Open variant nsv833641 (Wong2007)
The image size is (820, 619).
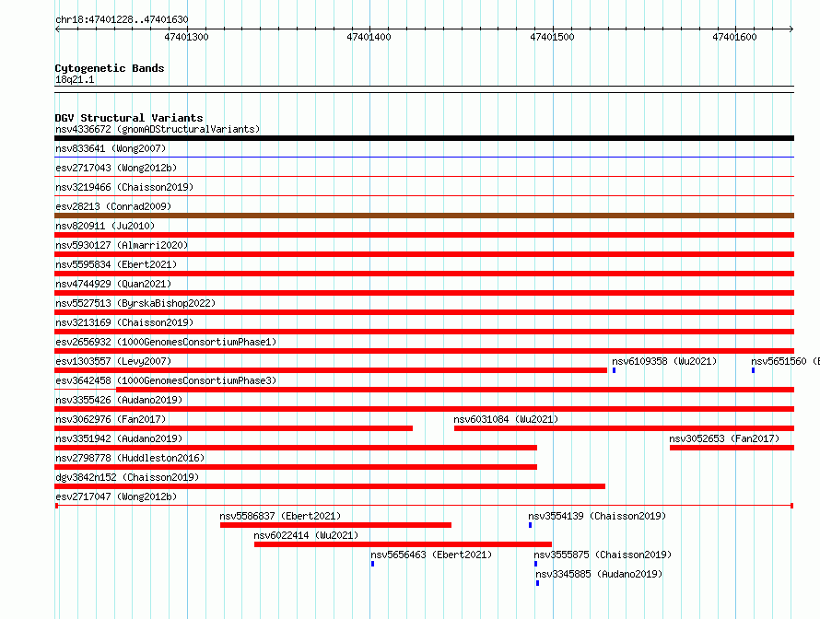[x=111, y=148]
